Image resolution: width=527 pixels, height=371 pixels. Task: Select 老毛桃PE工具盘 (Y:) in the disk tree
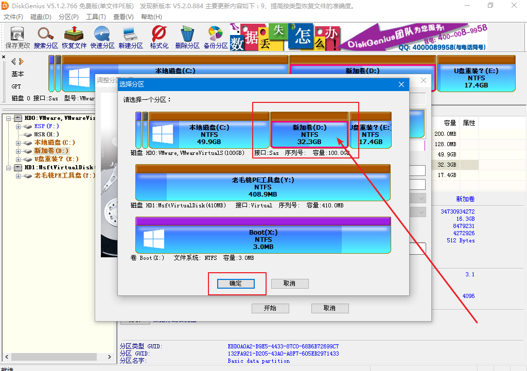click(x=64, y=175)
